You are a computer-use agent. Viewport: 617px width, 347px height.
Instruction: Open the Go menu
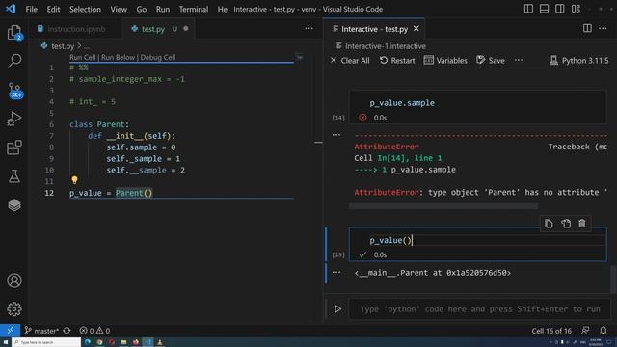(x=142, y=9)
